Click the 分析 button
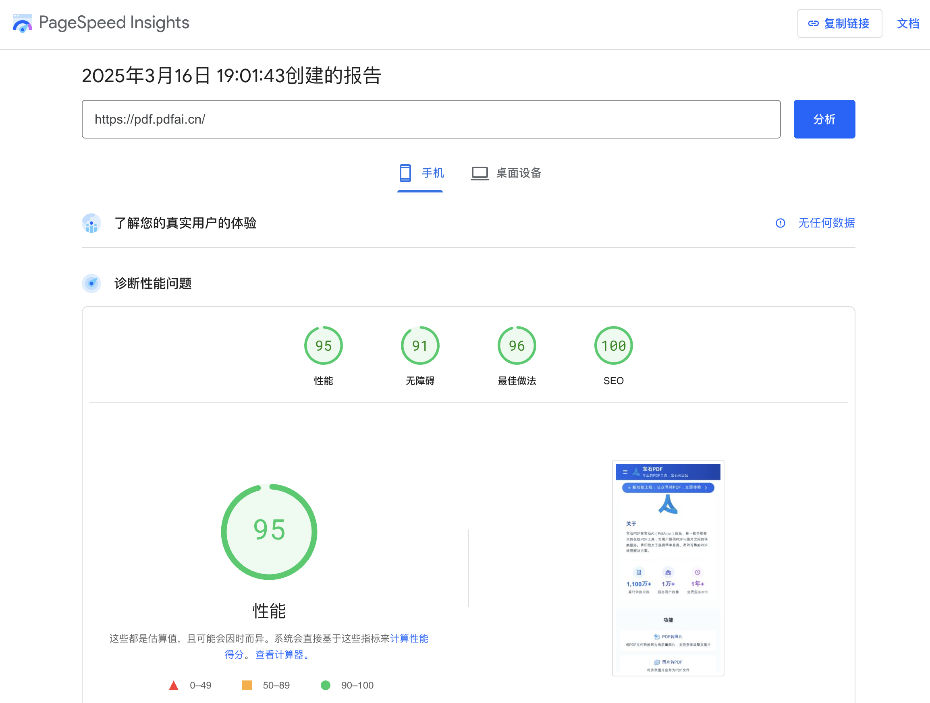The image size is (930, 703). [x=824, y=119]
